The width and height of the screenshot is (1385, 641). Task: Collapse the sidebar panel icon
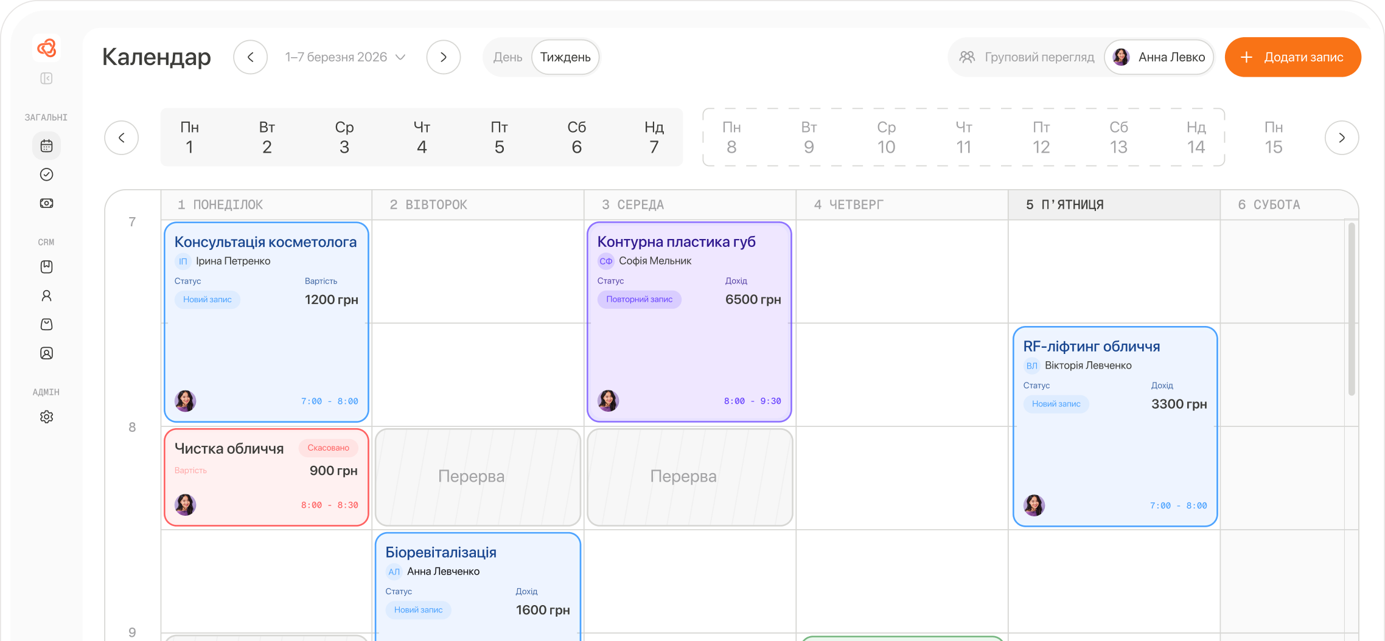click(x=46, y=78)
